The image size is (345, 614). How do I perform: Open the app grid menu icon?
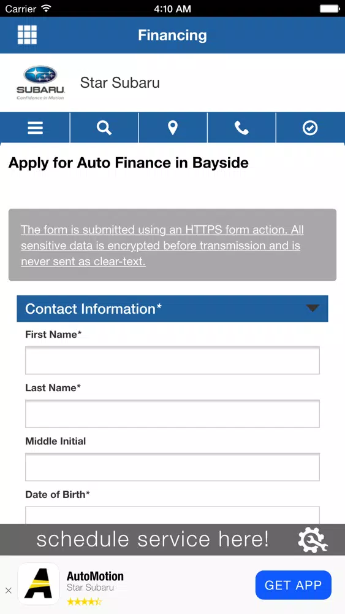[x=28, y=35]
